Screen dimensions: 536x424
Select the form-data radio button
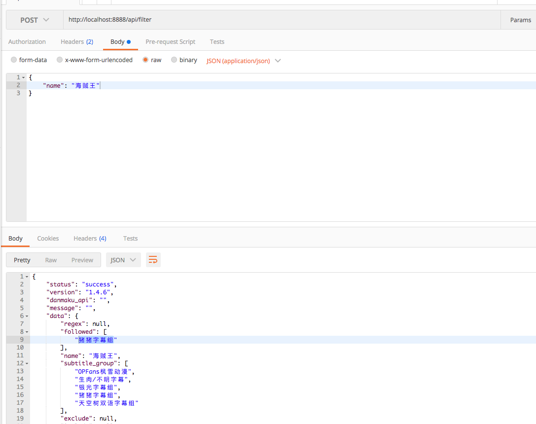tap(14, 60)
